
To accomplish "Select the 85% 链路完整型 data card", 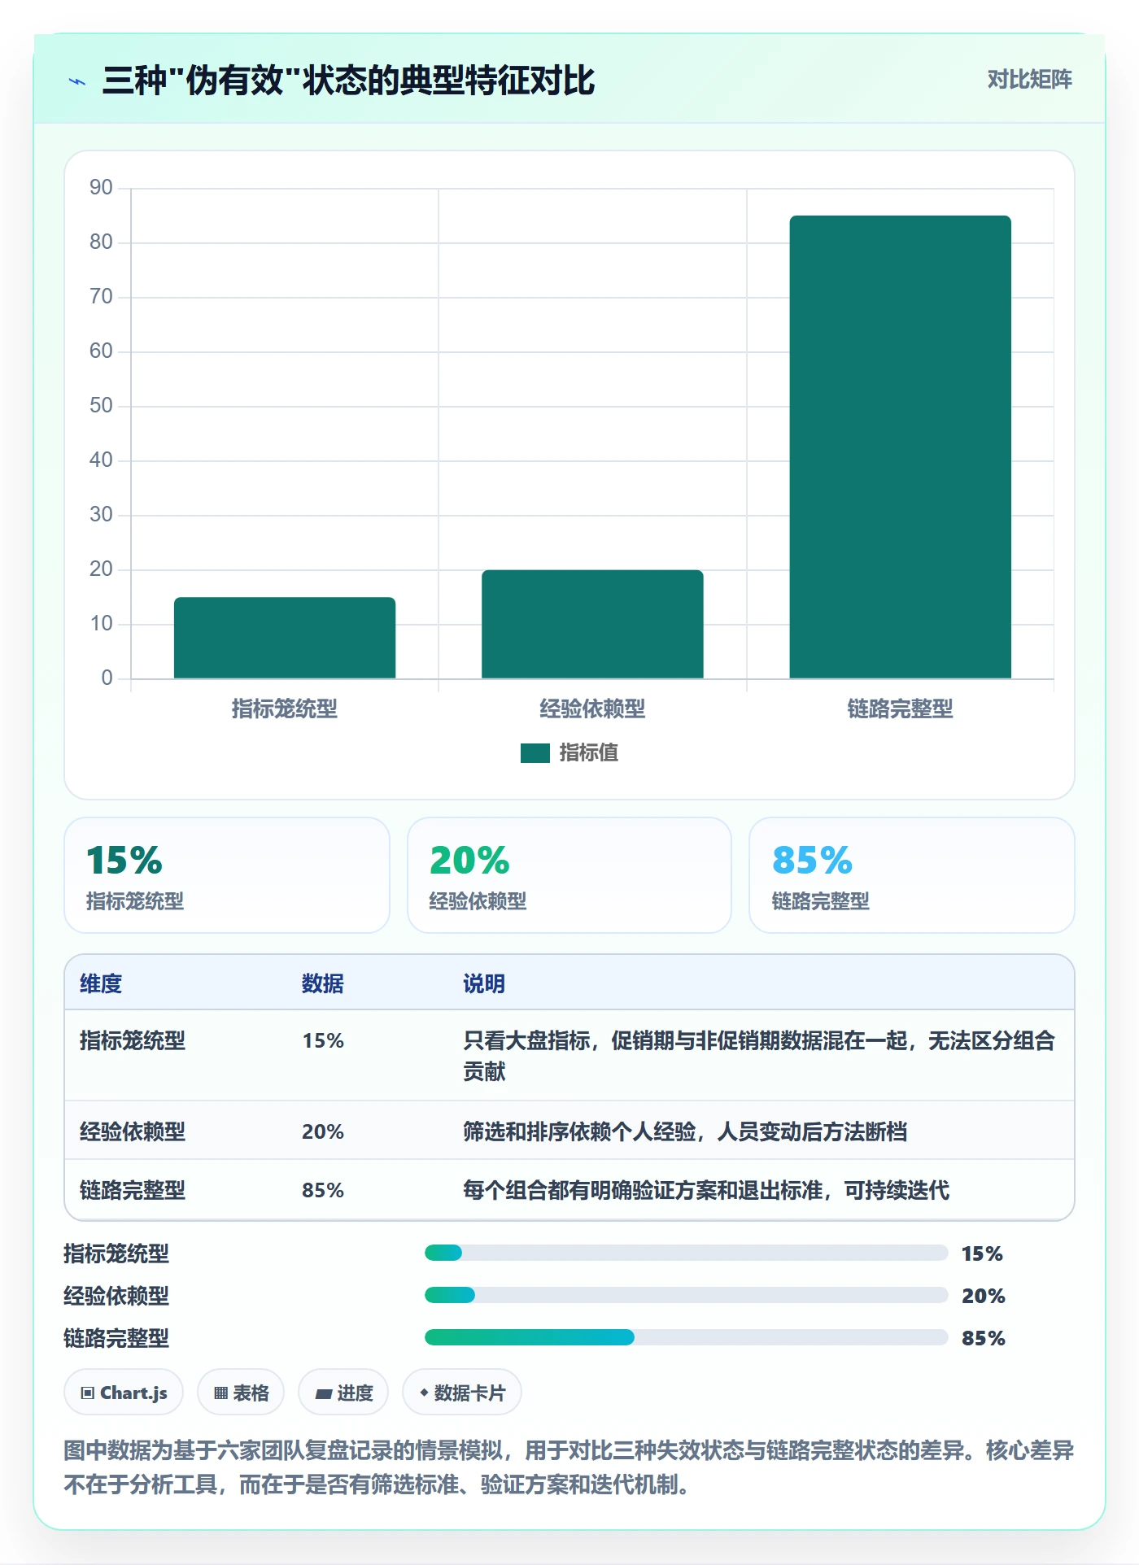I will 912,875.
